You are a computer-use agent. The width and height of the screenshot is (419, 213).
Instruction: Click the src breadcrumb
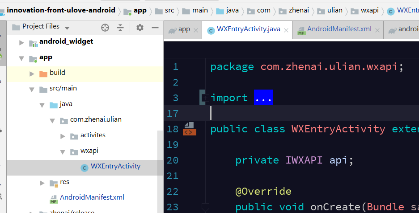click(x=169, y=10)
